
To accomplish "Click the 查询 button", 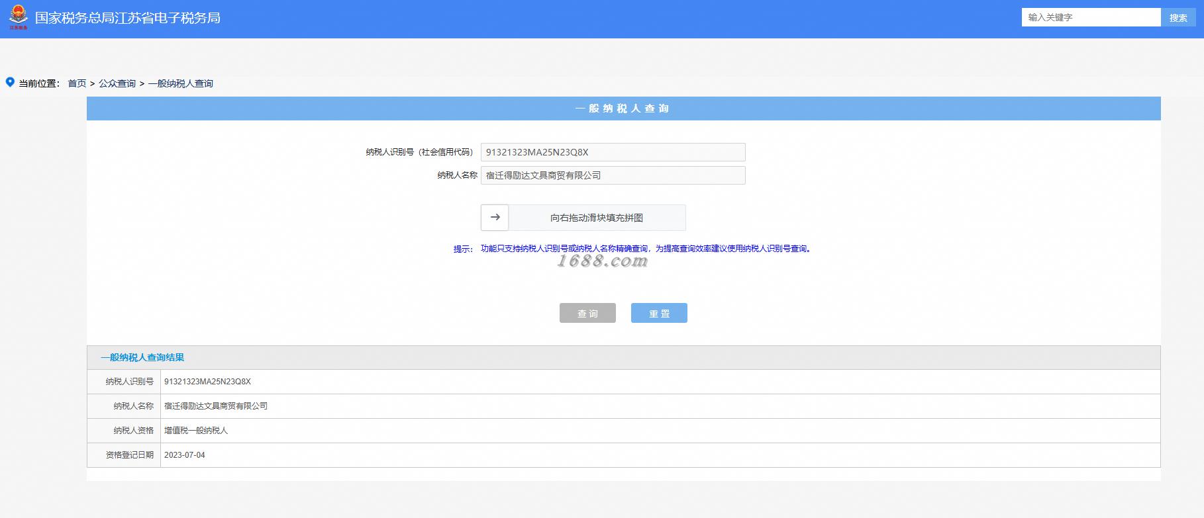I will (x=587, y=313).
